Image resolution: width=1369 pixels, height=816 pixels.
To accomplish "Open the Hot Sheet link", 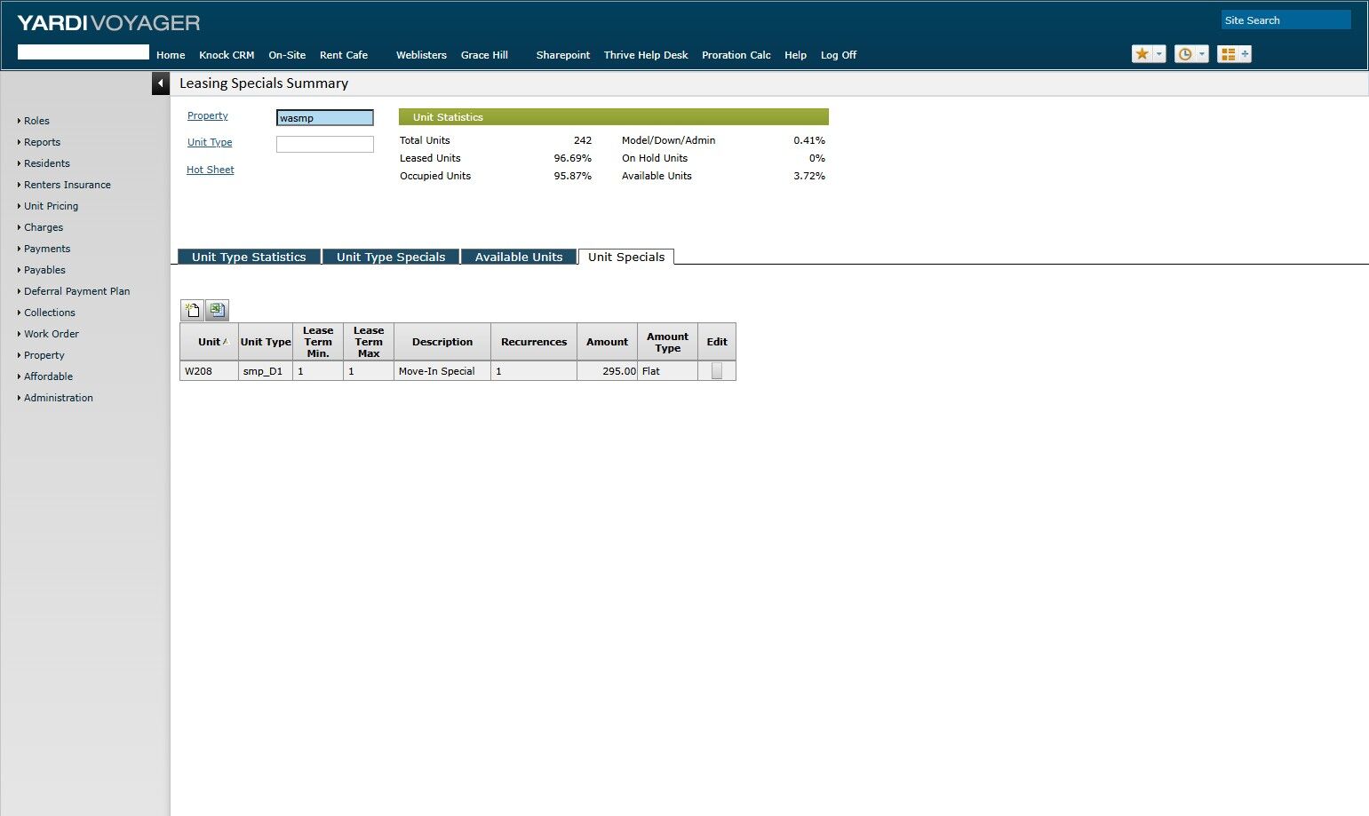I will coord(210,169).
